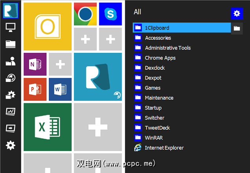Open settings gear at sidebar bottom
The height and width of the screenshot is (173, 250).
click(x=11, y=145)
